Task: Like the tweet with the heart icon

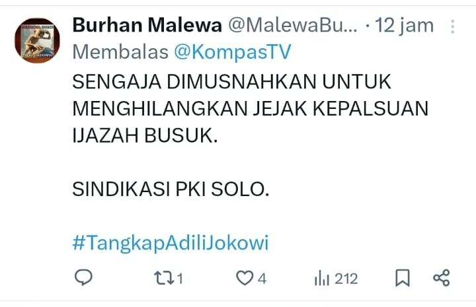Action: pos(245,278)
